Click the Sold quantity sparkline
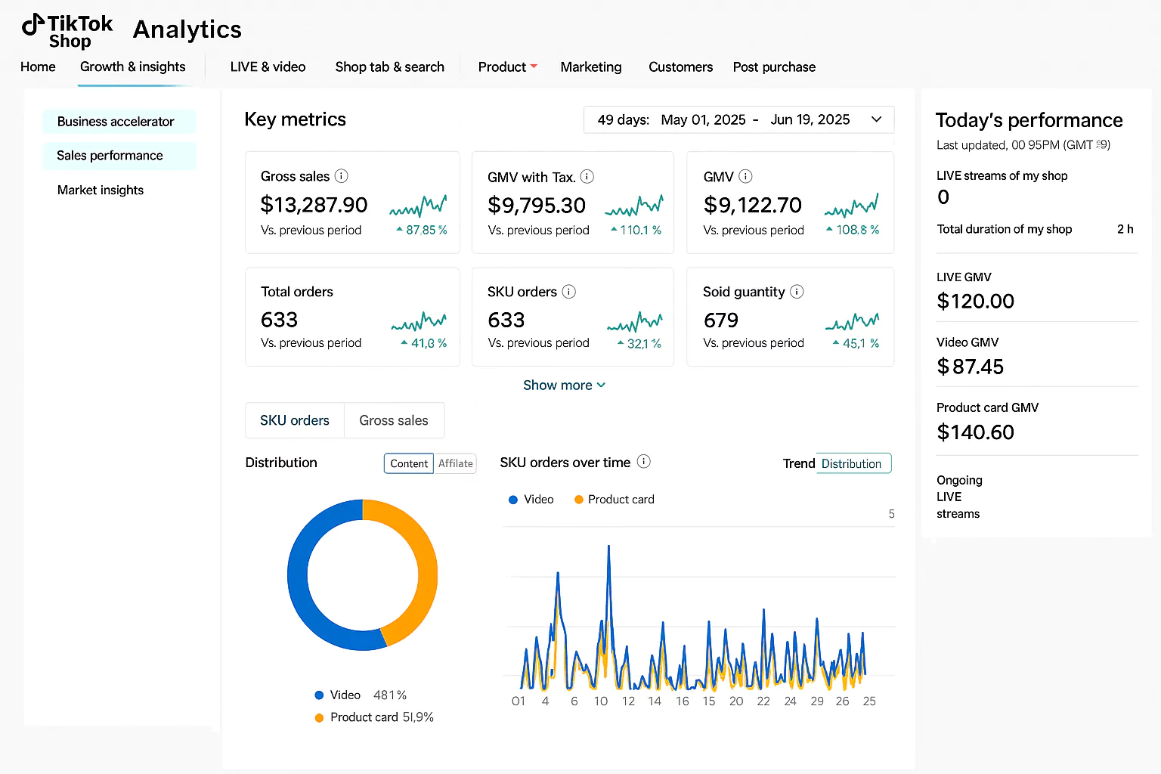The width and height of the screenshot is (1161, 774). click(x=853, y=321)
